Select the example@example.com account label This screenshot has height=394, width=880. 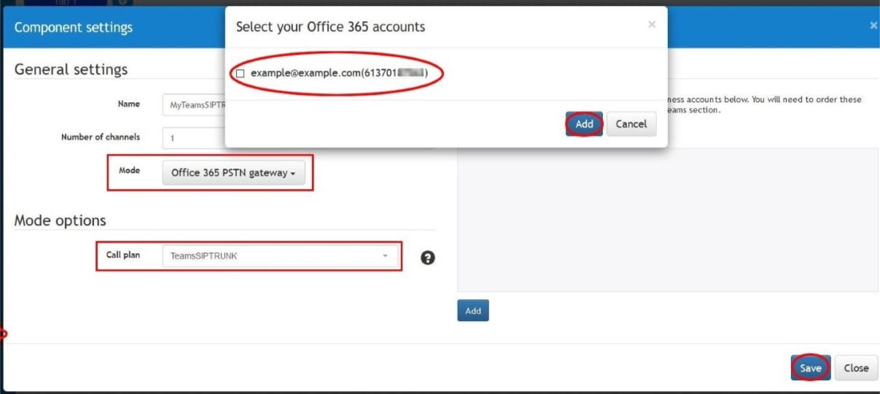click(339, 74)
